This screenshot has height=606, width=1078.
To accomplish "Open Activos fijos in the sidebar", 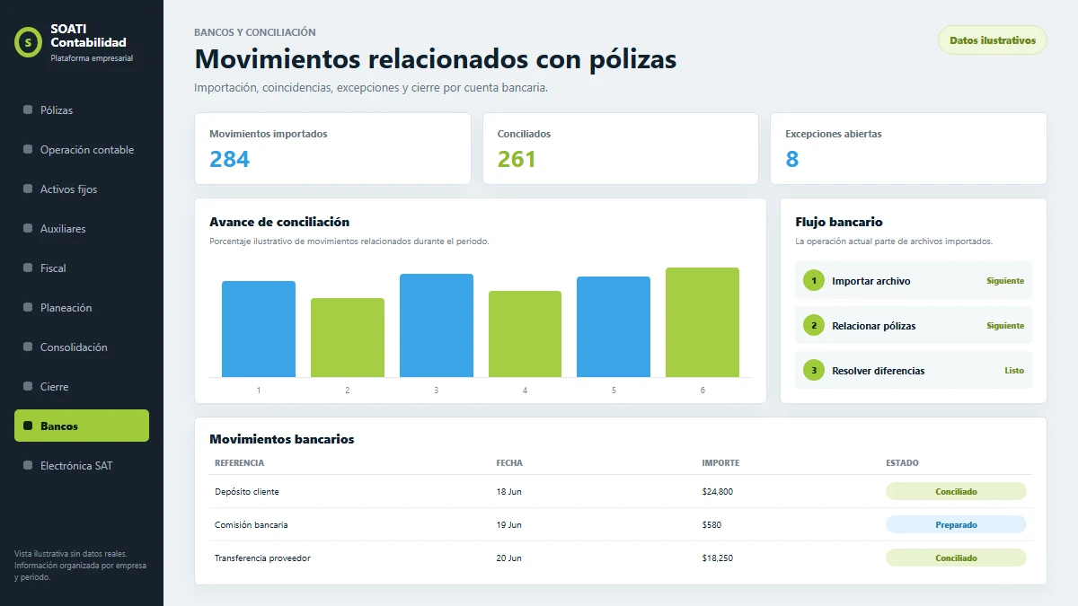I will [82, 189].
